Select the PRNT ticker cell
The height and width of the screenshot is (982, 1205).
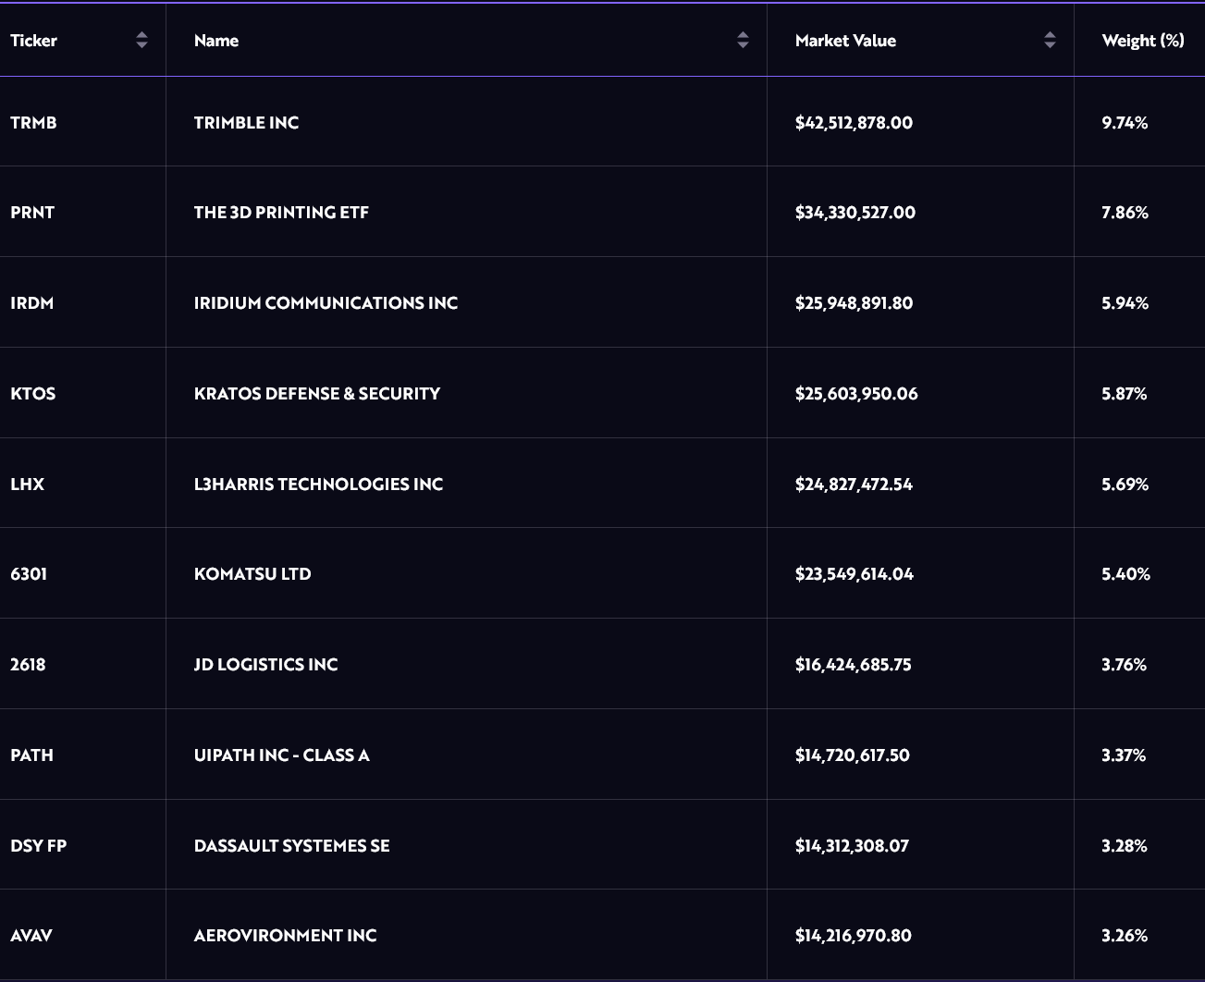32,213
